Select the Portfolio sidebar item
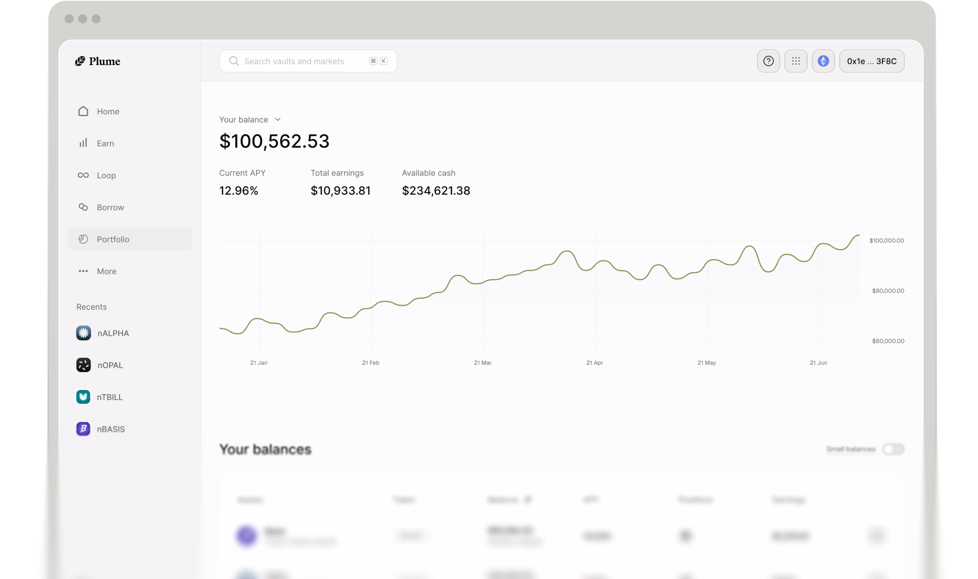Image resolution: width=978 pixels, height=579 pixels. click(130, 239)
